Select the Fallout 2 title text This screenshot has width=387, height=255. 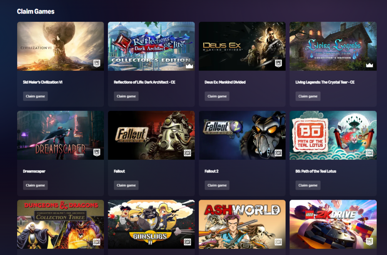pos(211,171)
